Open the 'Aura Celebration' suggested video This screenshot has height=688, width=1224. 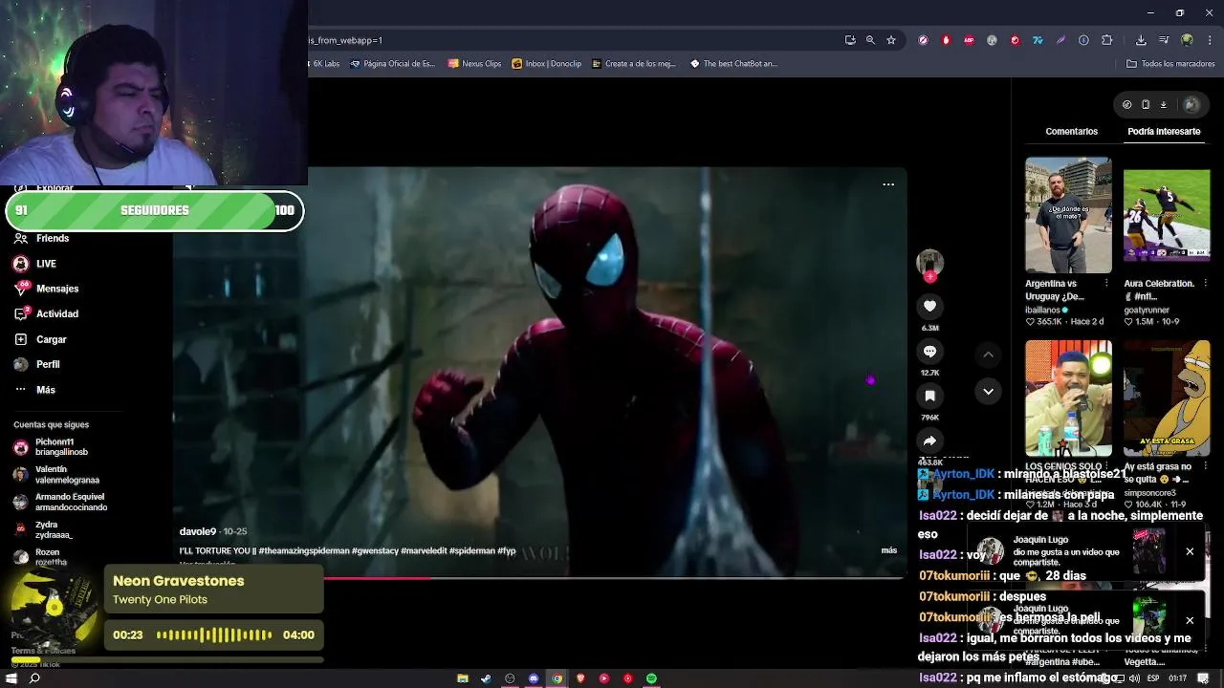[x=1167, y=215]
